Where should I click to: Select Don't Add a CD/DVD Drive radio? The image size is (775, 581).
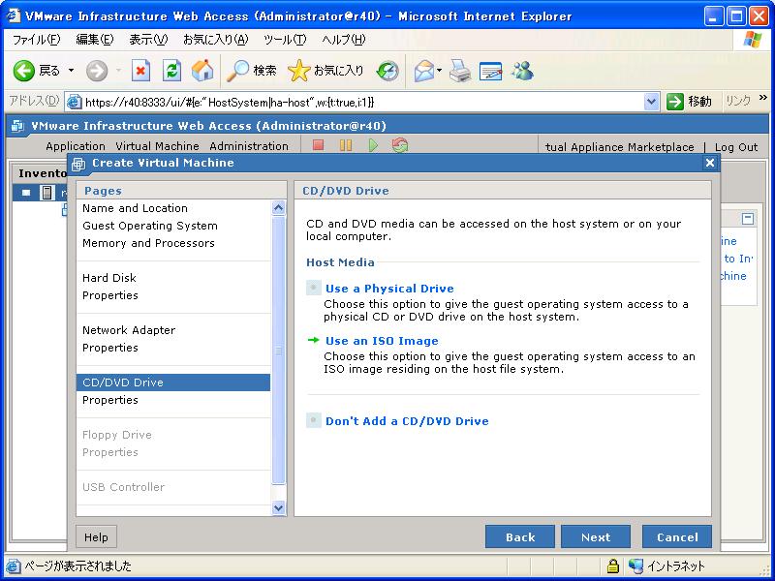point(313,420)
